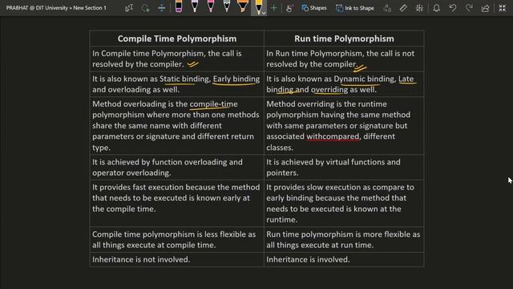This screenshot has width=513, height=289.
Task: Click the 'It provides slow execution' cell
Action: tap(344, 203)
